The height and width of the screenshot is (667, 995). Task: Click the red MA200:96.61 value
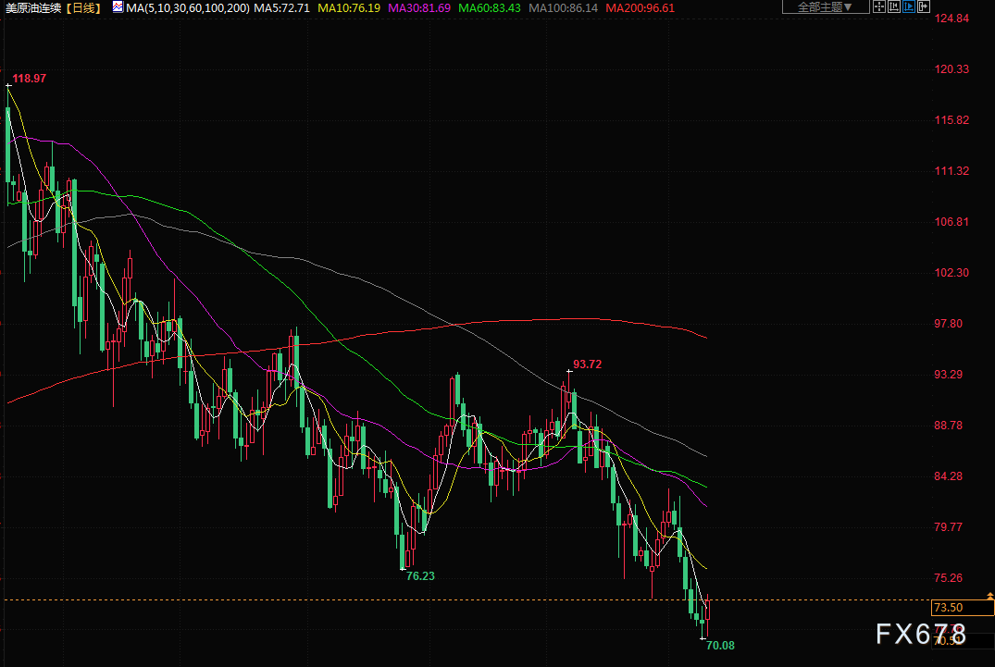[x=641, y=8]
